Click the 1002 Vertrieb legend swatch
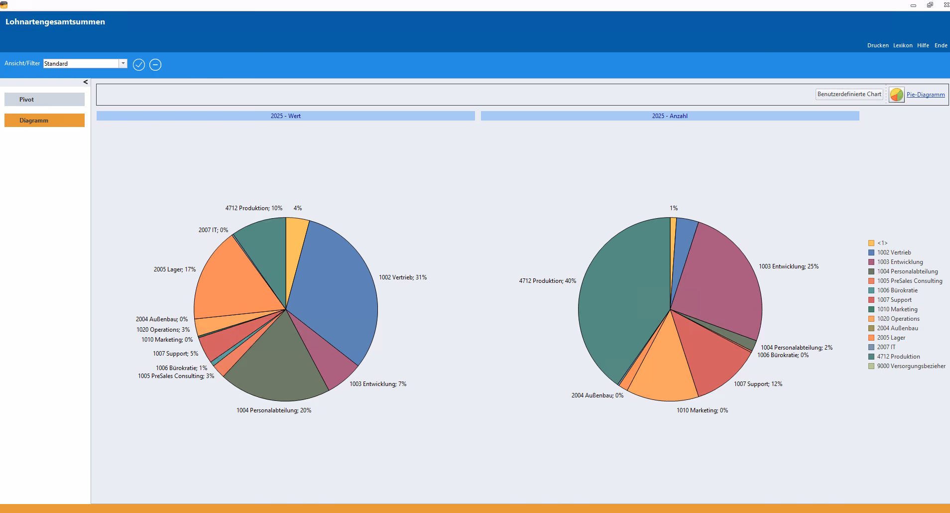 (x=871, y=253)
